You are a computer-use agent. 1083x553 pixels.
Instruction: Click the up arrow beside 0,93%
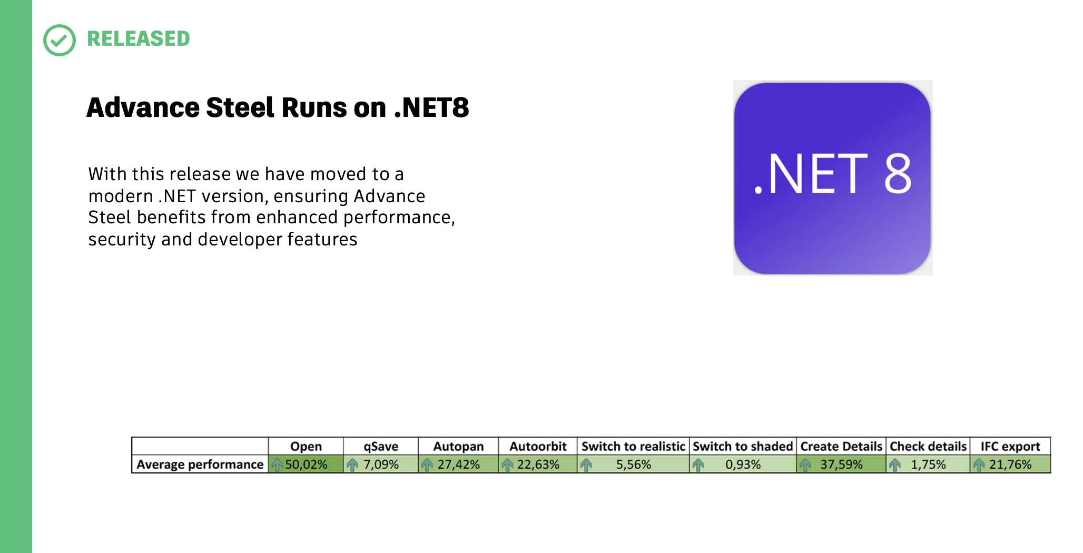tap(698, 465)
